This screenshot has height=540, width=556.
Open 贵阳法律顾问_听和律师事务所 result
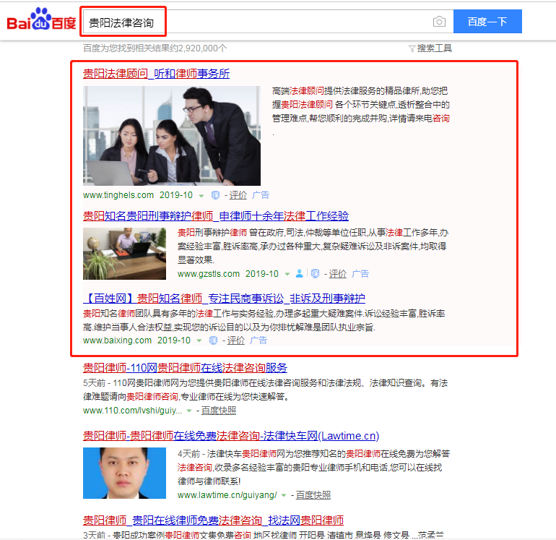click(156, 73)
